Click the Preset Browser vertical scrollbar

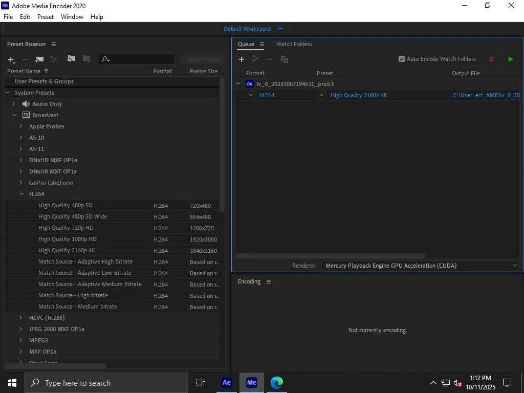222,144
